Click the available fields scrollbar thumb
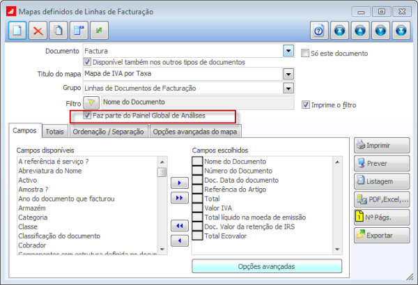Image resolution: width=418 pixels, height=285 pixels. 162,172
